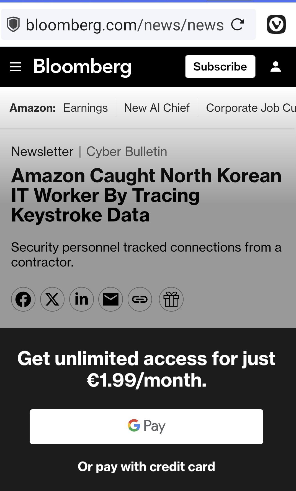Select 'Or pay with credit card'
296x491 pixels.
[x=146, y=467]
